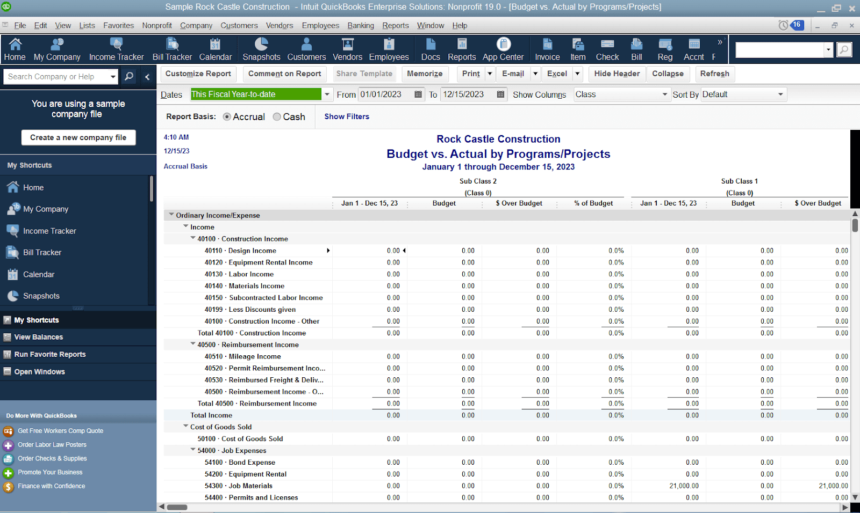
Task: Click the search magnifier in top toolbar
Action: (844, 50)
